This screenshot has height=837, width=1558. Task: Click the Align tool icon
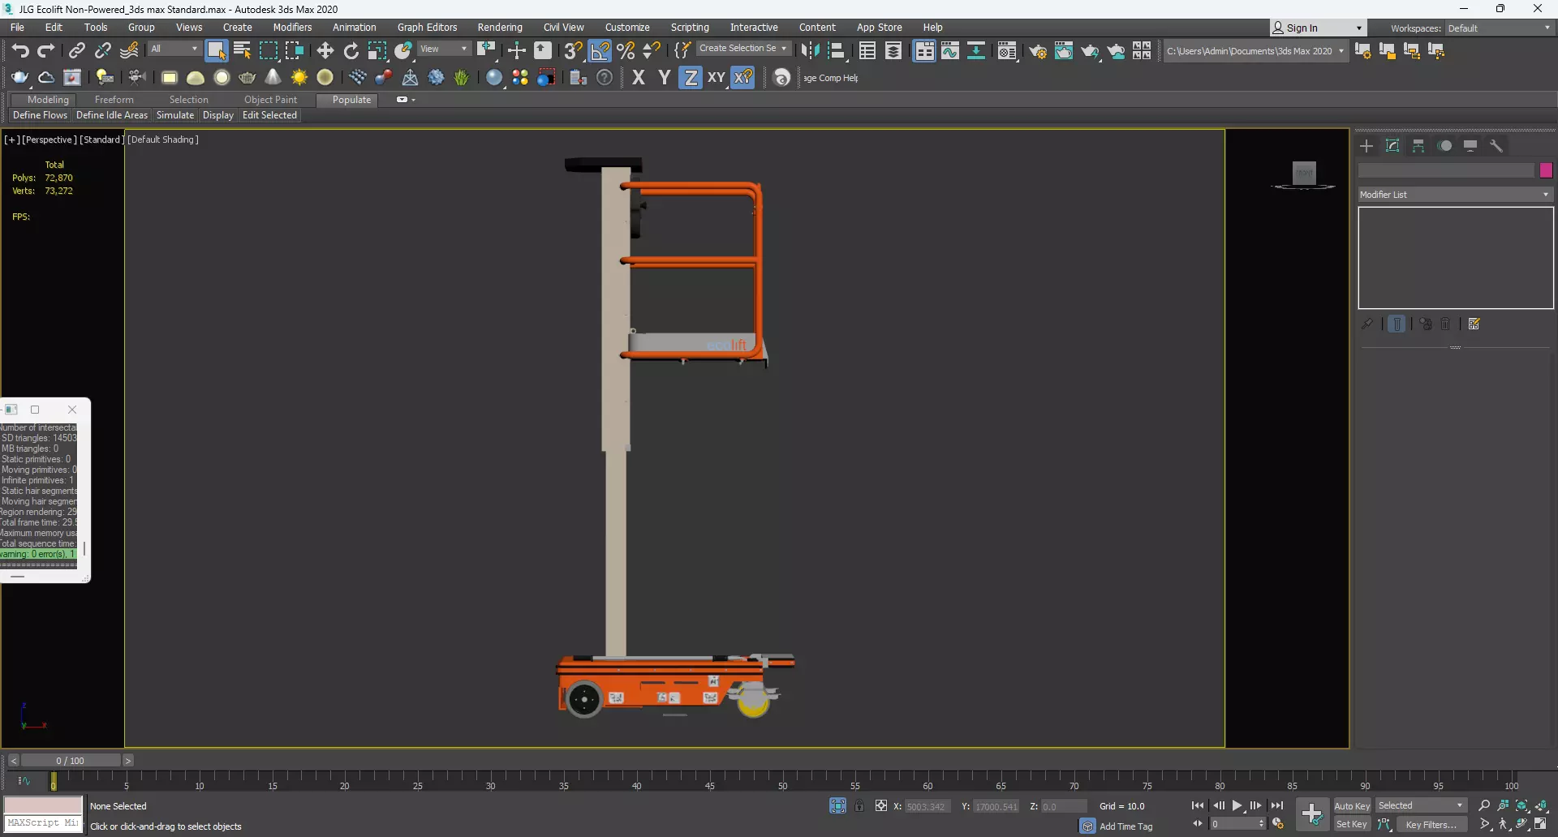pyautogui.click(x=836, y=50)
